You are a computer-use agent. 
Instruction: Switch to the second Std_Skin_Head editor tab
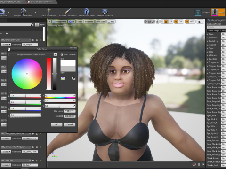41,2
